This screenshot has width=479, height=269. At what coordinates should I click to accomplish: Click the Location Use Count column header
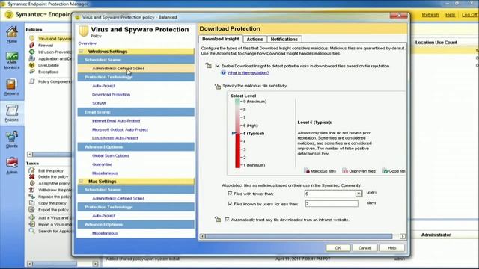tap(436, 43)
